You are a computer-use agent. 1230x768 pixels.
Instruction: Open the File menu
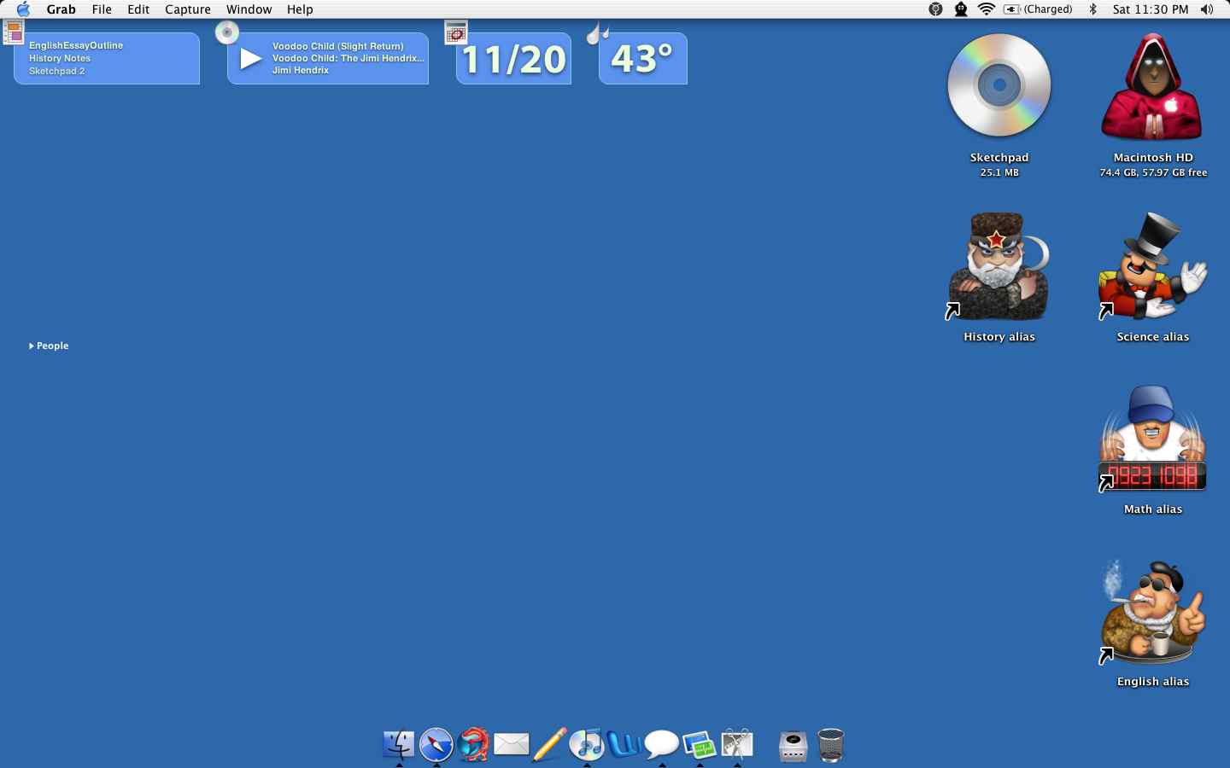coord(102,9)
